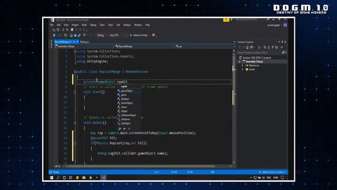Open the Windows Start button
Screen dimensions: 337x190
(x=52, y=178)
